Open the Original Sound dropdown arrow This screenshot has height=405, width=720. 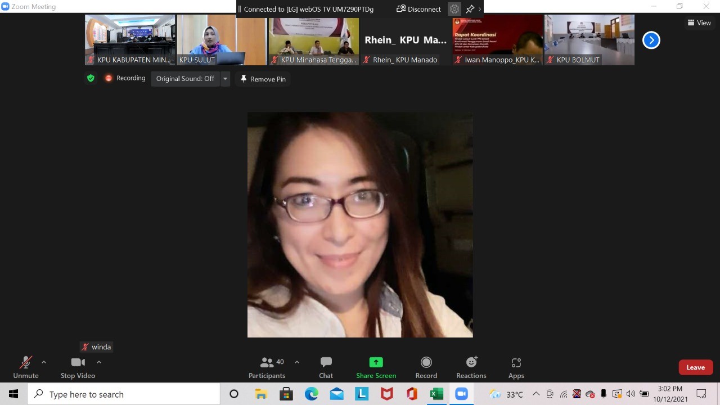225,79
